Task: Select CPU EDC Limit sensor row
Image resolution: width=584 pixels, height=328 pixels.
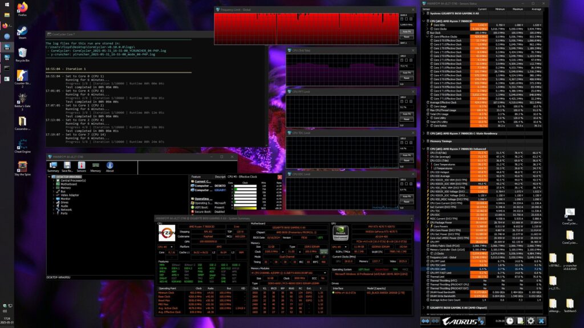Action: [x=484, y=269]
